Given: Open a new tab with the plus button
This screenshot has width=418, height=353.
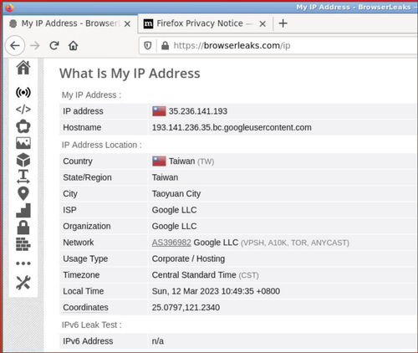Looking at the screenshot, I should point(283,23).
